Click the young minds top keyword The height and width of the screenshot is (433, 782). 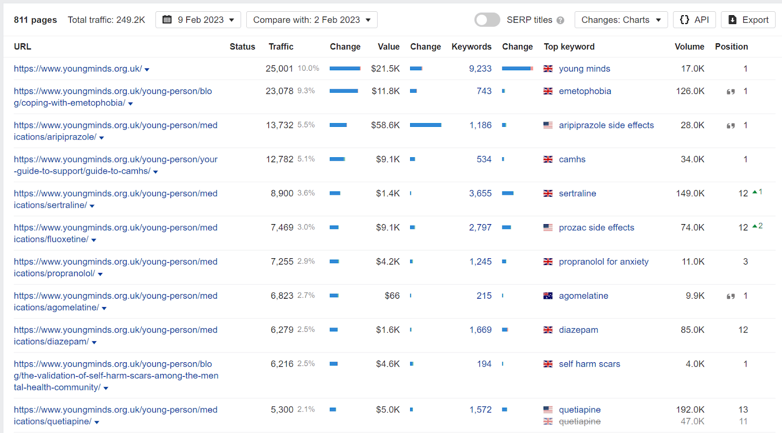click(585, 69)
